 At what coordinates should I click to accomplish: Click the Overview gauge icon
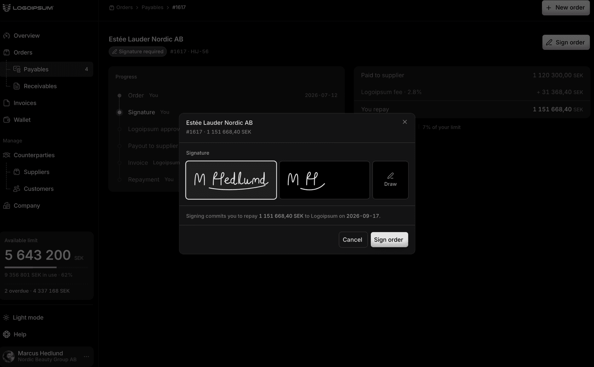(6, 36)
